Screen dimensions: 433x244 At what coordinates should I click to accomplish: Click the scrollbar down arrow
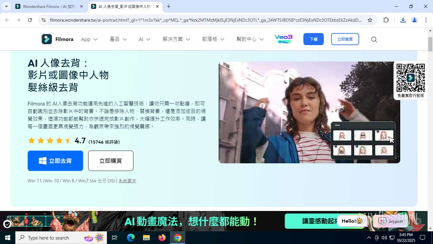[x=430, y=228]
